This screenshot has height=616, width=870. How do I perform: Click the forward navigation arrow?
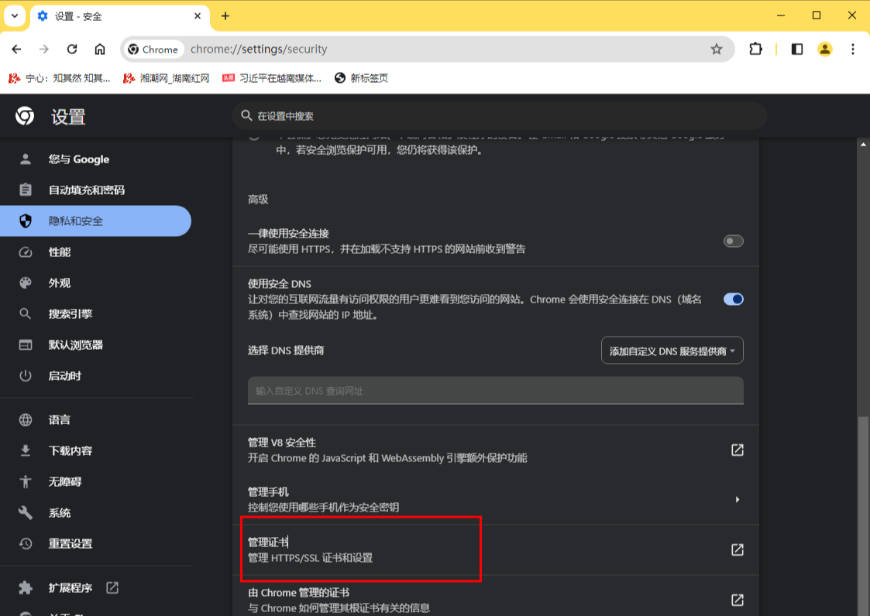point(44,50)
